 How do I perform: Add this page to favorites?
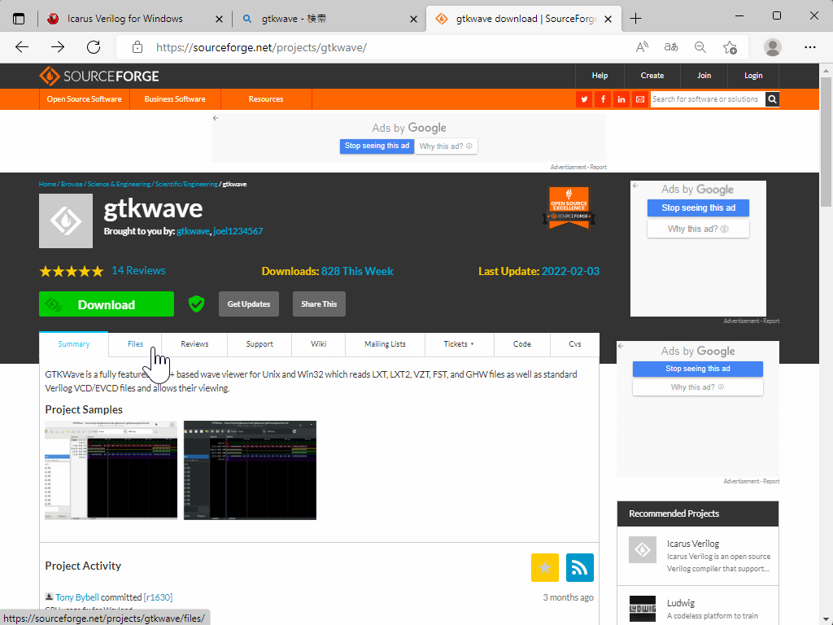pyautogui.click(x=730, y=47)
